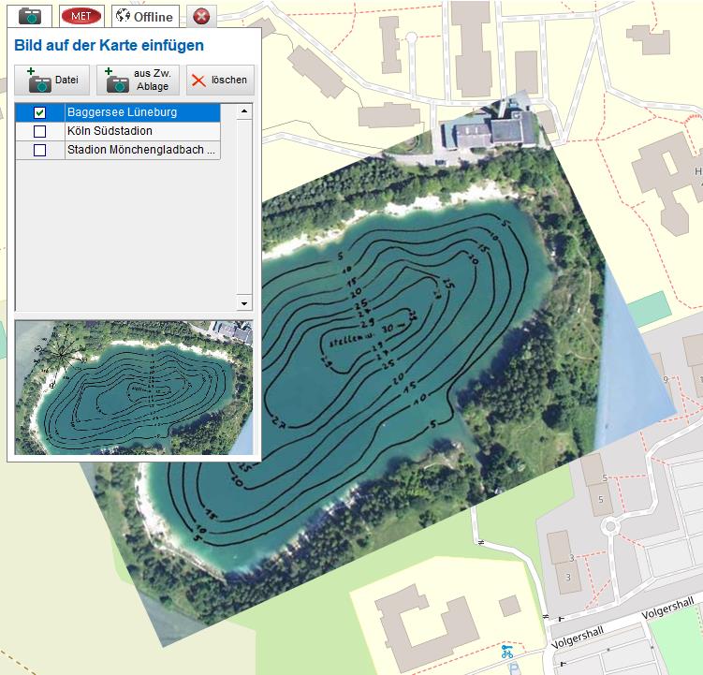Select the Baggersee Lüneburg list entry
The image size is (703, 675).
tap(140, 112)
